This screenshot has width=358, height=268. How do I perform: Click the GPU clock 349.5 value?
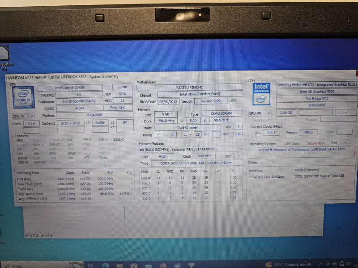[x=271, y=133]
